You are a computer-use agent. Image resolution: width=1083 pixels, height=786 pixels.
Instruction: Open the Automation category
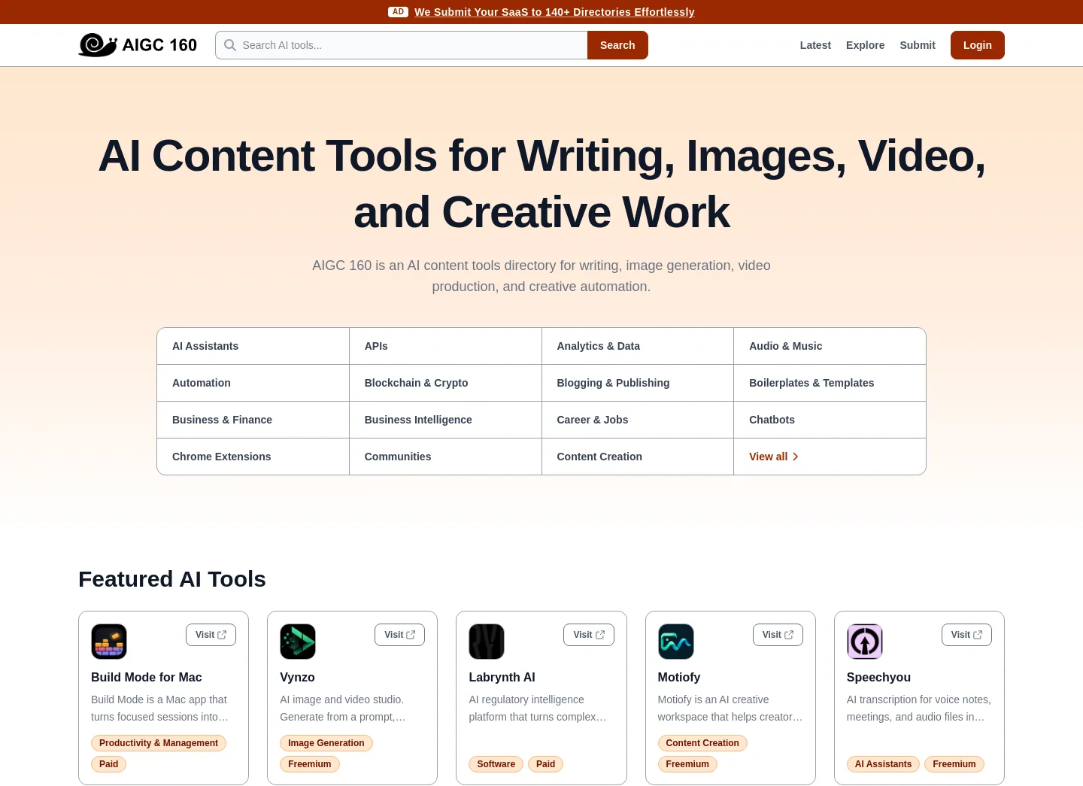253,383
